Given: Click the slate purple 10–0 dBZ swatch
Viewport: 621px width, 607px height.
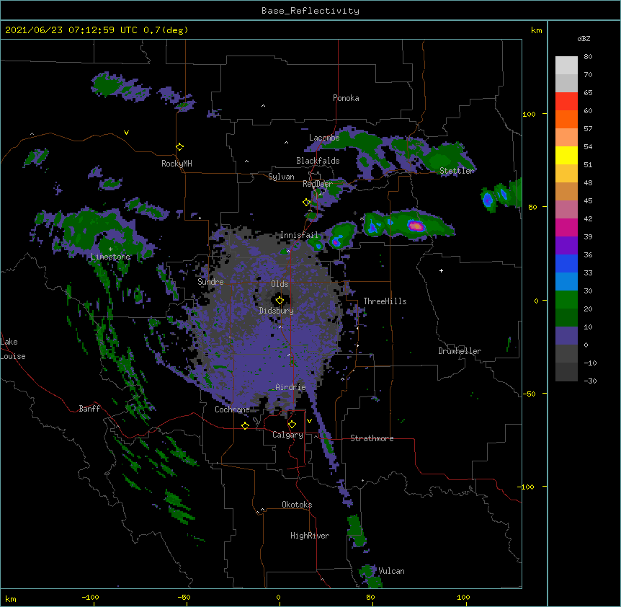Looking at the screenshot, I should pos(566,336).
